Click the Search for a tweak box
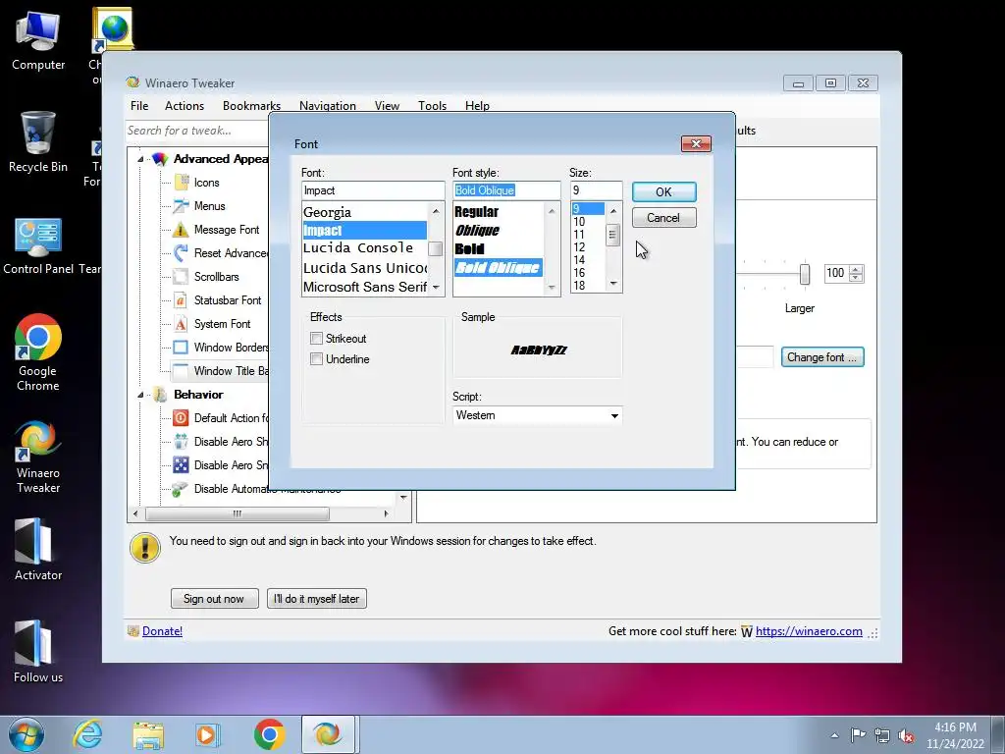The height and width of the screenshot is (754, 1005). click(196, 131)
